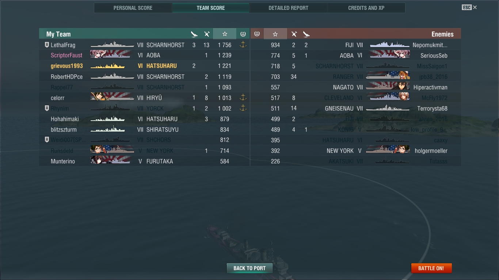Click My Team achievements medal column icon
The image size is (499, 280).
(x=243, y=34)
